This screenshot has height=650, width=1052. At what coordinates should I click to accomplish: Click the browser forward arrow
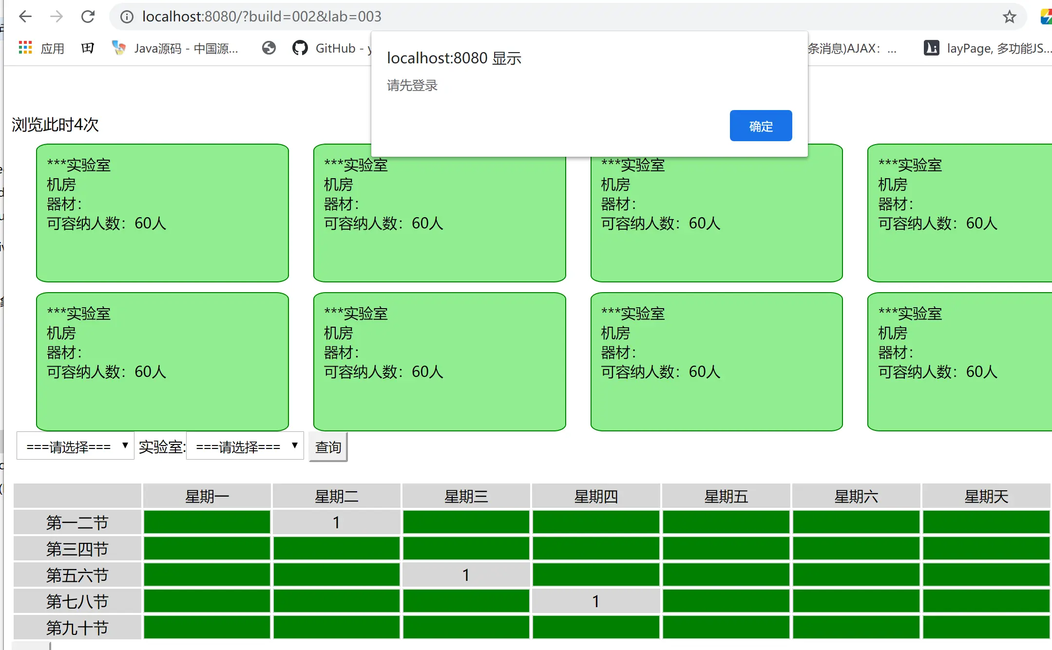57,17
